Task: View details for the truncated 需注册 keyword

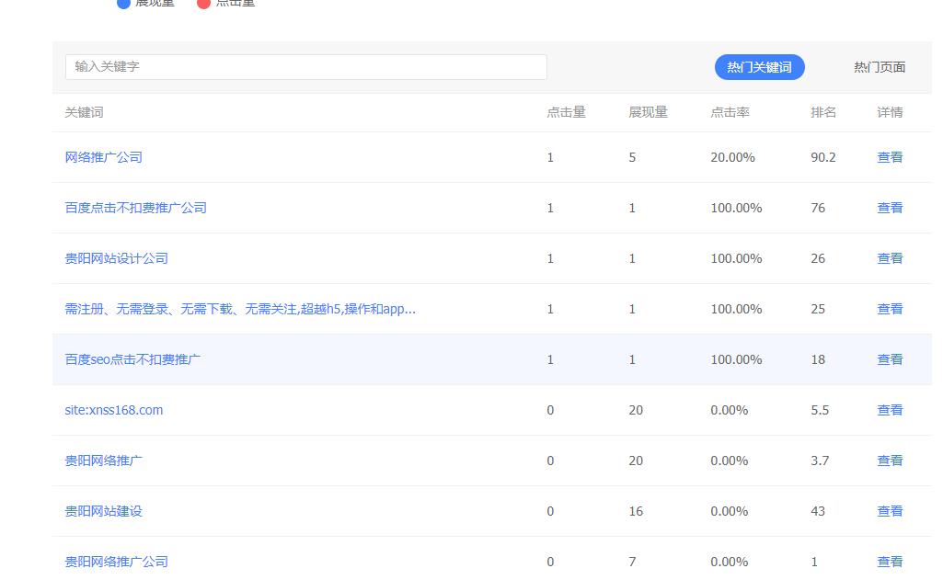Action: [890, 309]
